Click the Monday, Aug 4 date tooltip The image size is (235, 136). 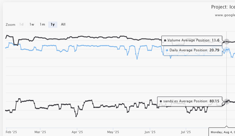222,132
